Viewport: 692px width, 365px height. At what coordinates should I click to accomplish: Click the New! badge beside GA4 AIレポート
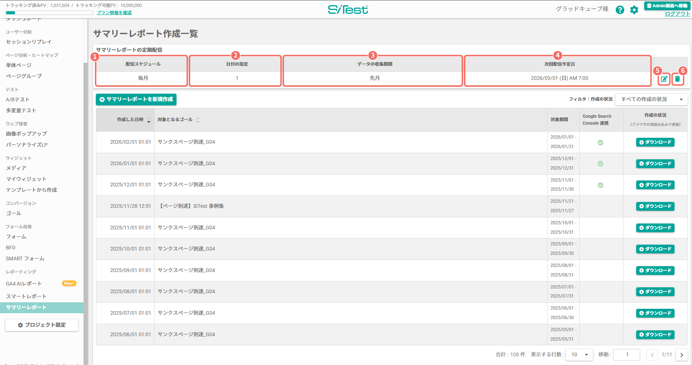pyautogui.click(x=69, y=283)
